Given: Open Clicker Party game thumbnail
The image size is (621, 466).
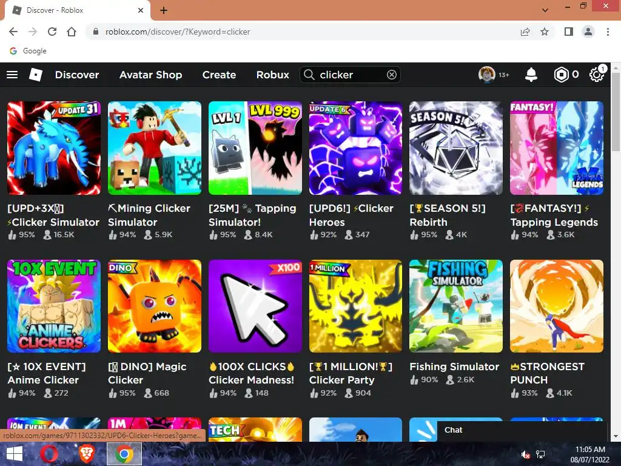Looking at the screenshot, I should point(355,306).
